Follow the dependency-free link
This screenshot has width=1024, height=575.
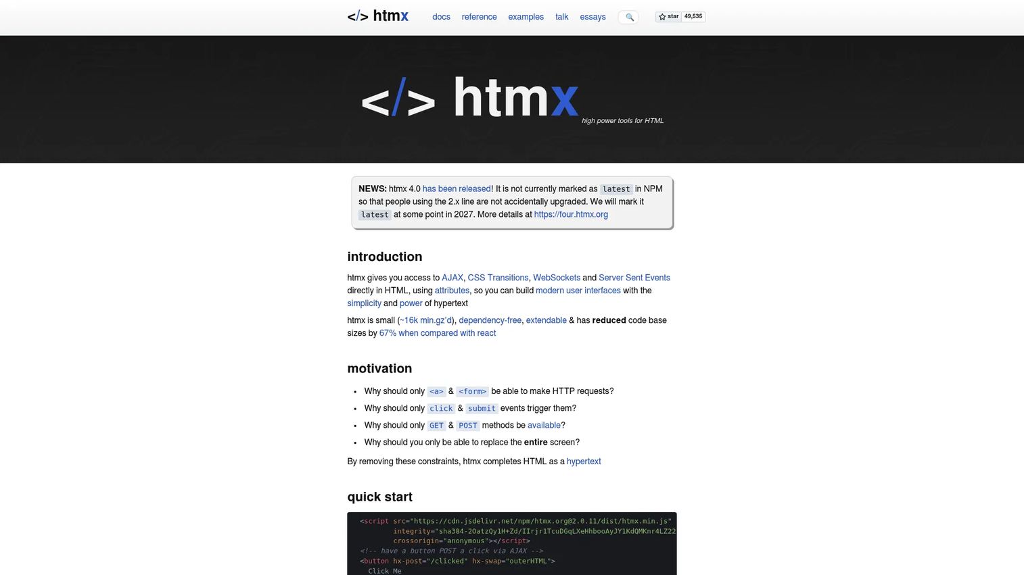(x=490, y=320)
